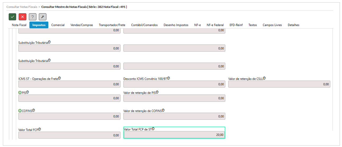Viewport: 342px width, 147px height.
Task: Click the Valor de retenção de PIS field
Action: tap(174, 98)
